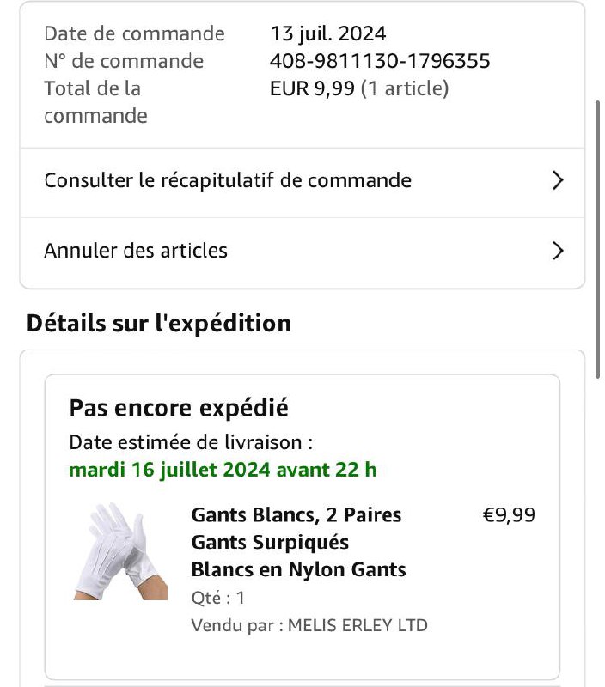Expand the chevron beside Consulter le récapitulatif
605x687 pixels.
[x=557, y=180]
